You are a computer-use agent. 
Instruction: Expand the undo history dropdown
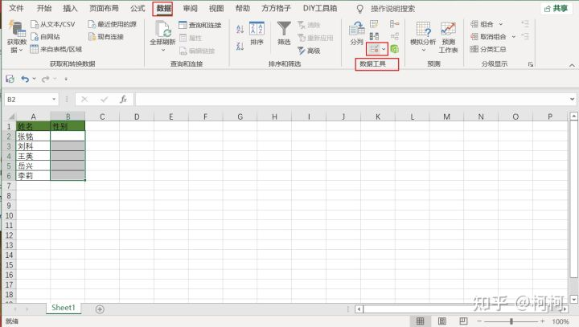click(x=34, y=79)
